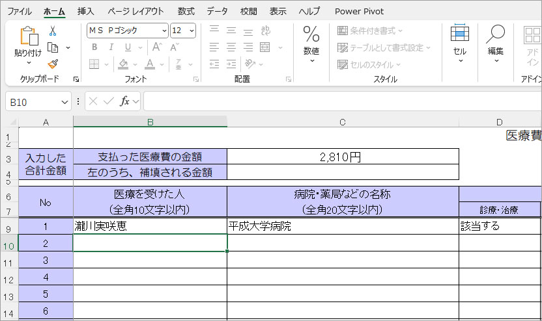
Task: Click the Copy icon
Action: click(x=53, y=47)
